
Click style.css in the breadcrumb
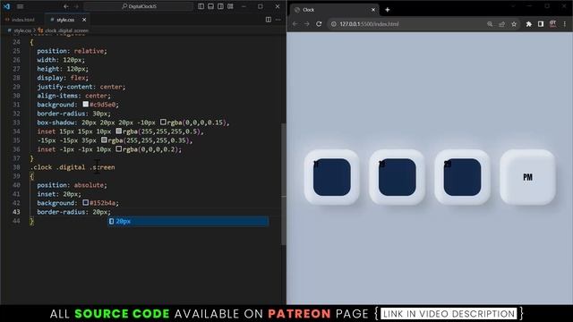(x=21, y=30)
